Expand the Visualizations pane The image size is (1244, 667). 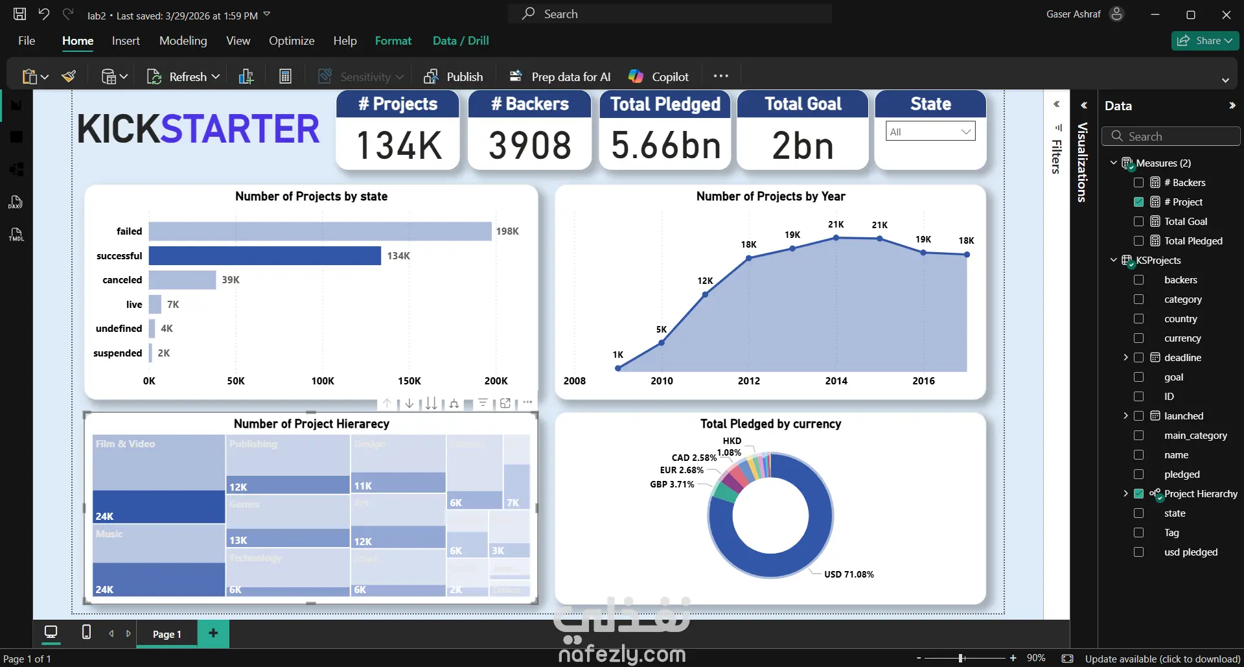(x=1083, y=106)
